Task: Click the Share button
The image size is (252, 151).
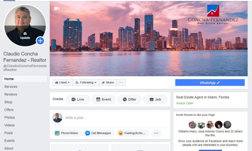Action: (x=108, y=83)
